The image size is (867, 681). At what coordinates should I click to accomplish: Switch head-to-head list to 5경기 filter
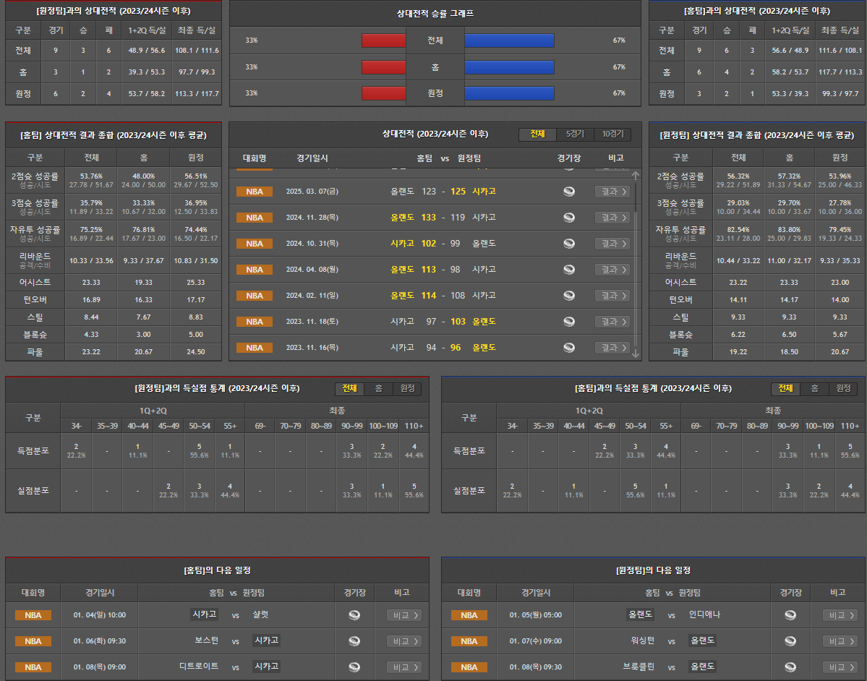click(575, 134)
